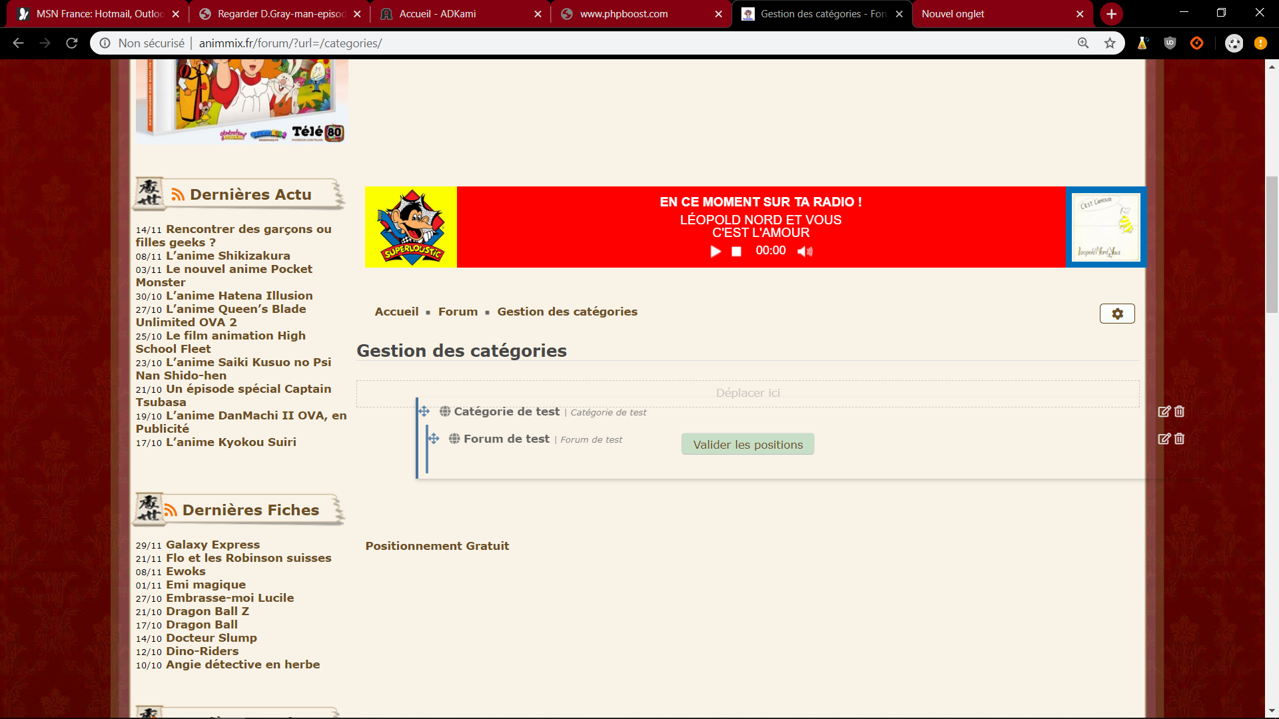Click the trash icon for Forum de test
Viewport: 1279px width, 719px height.
(x=1178, y=439)
